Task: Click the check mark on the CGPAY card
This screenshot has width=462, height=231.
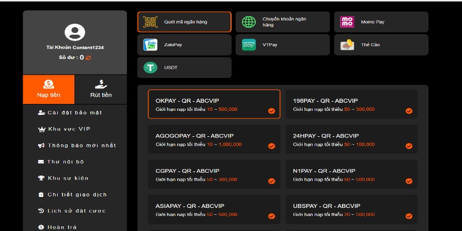Action: click(271, 181)
